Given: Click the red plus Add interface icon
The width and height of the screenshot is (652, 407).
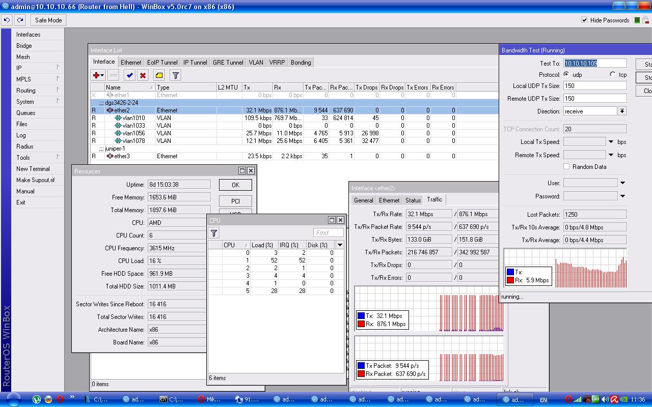Looking at the screenshot, I should coord(97,75).
